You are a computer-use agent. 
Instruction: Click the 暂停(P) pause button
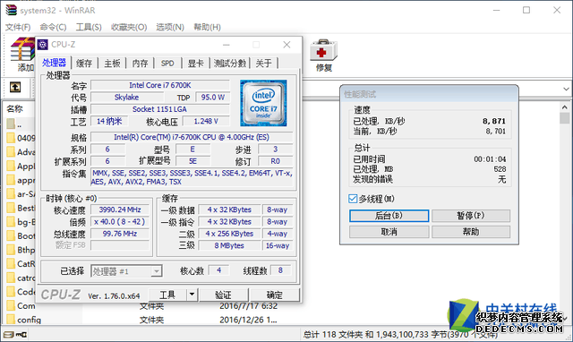[x=471, y=216]
